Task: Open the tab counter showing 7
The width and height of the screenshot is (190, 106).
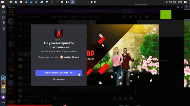Action: pos(3,23)
